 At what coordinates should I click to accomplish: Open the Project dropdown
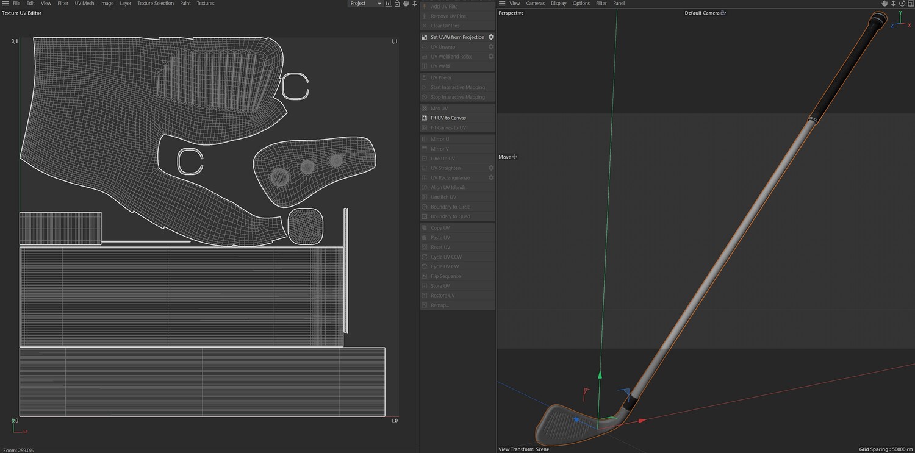(x=365, y=4)
